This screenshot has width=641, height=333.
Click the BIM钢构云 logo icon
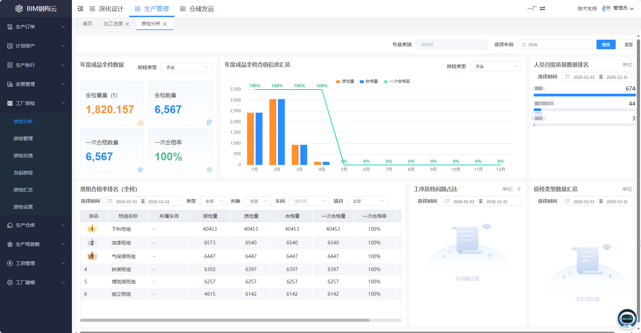click(19, 9)
